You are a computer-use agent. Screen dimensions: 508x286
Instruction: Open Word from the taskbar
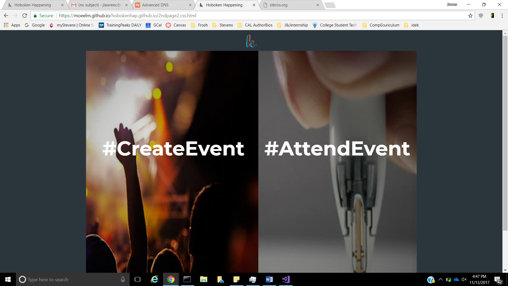tap(269, 279)
